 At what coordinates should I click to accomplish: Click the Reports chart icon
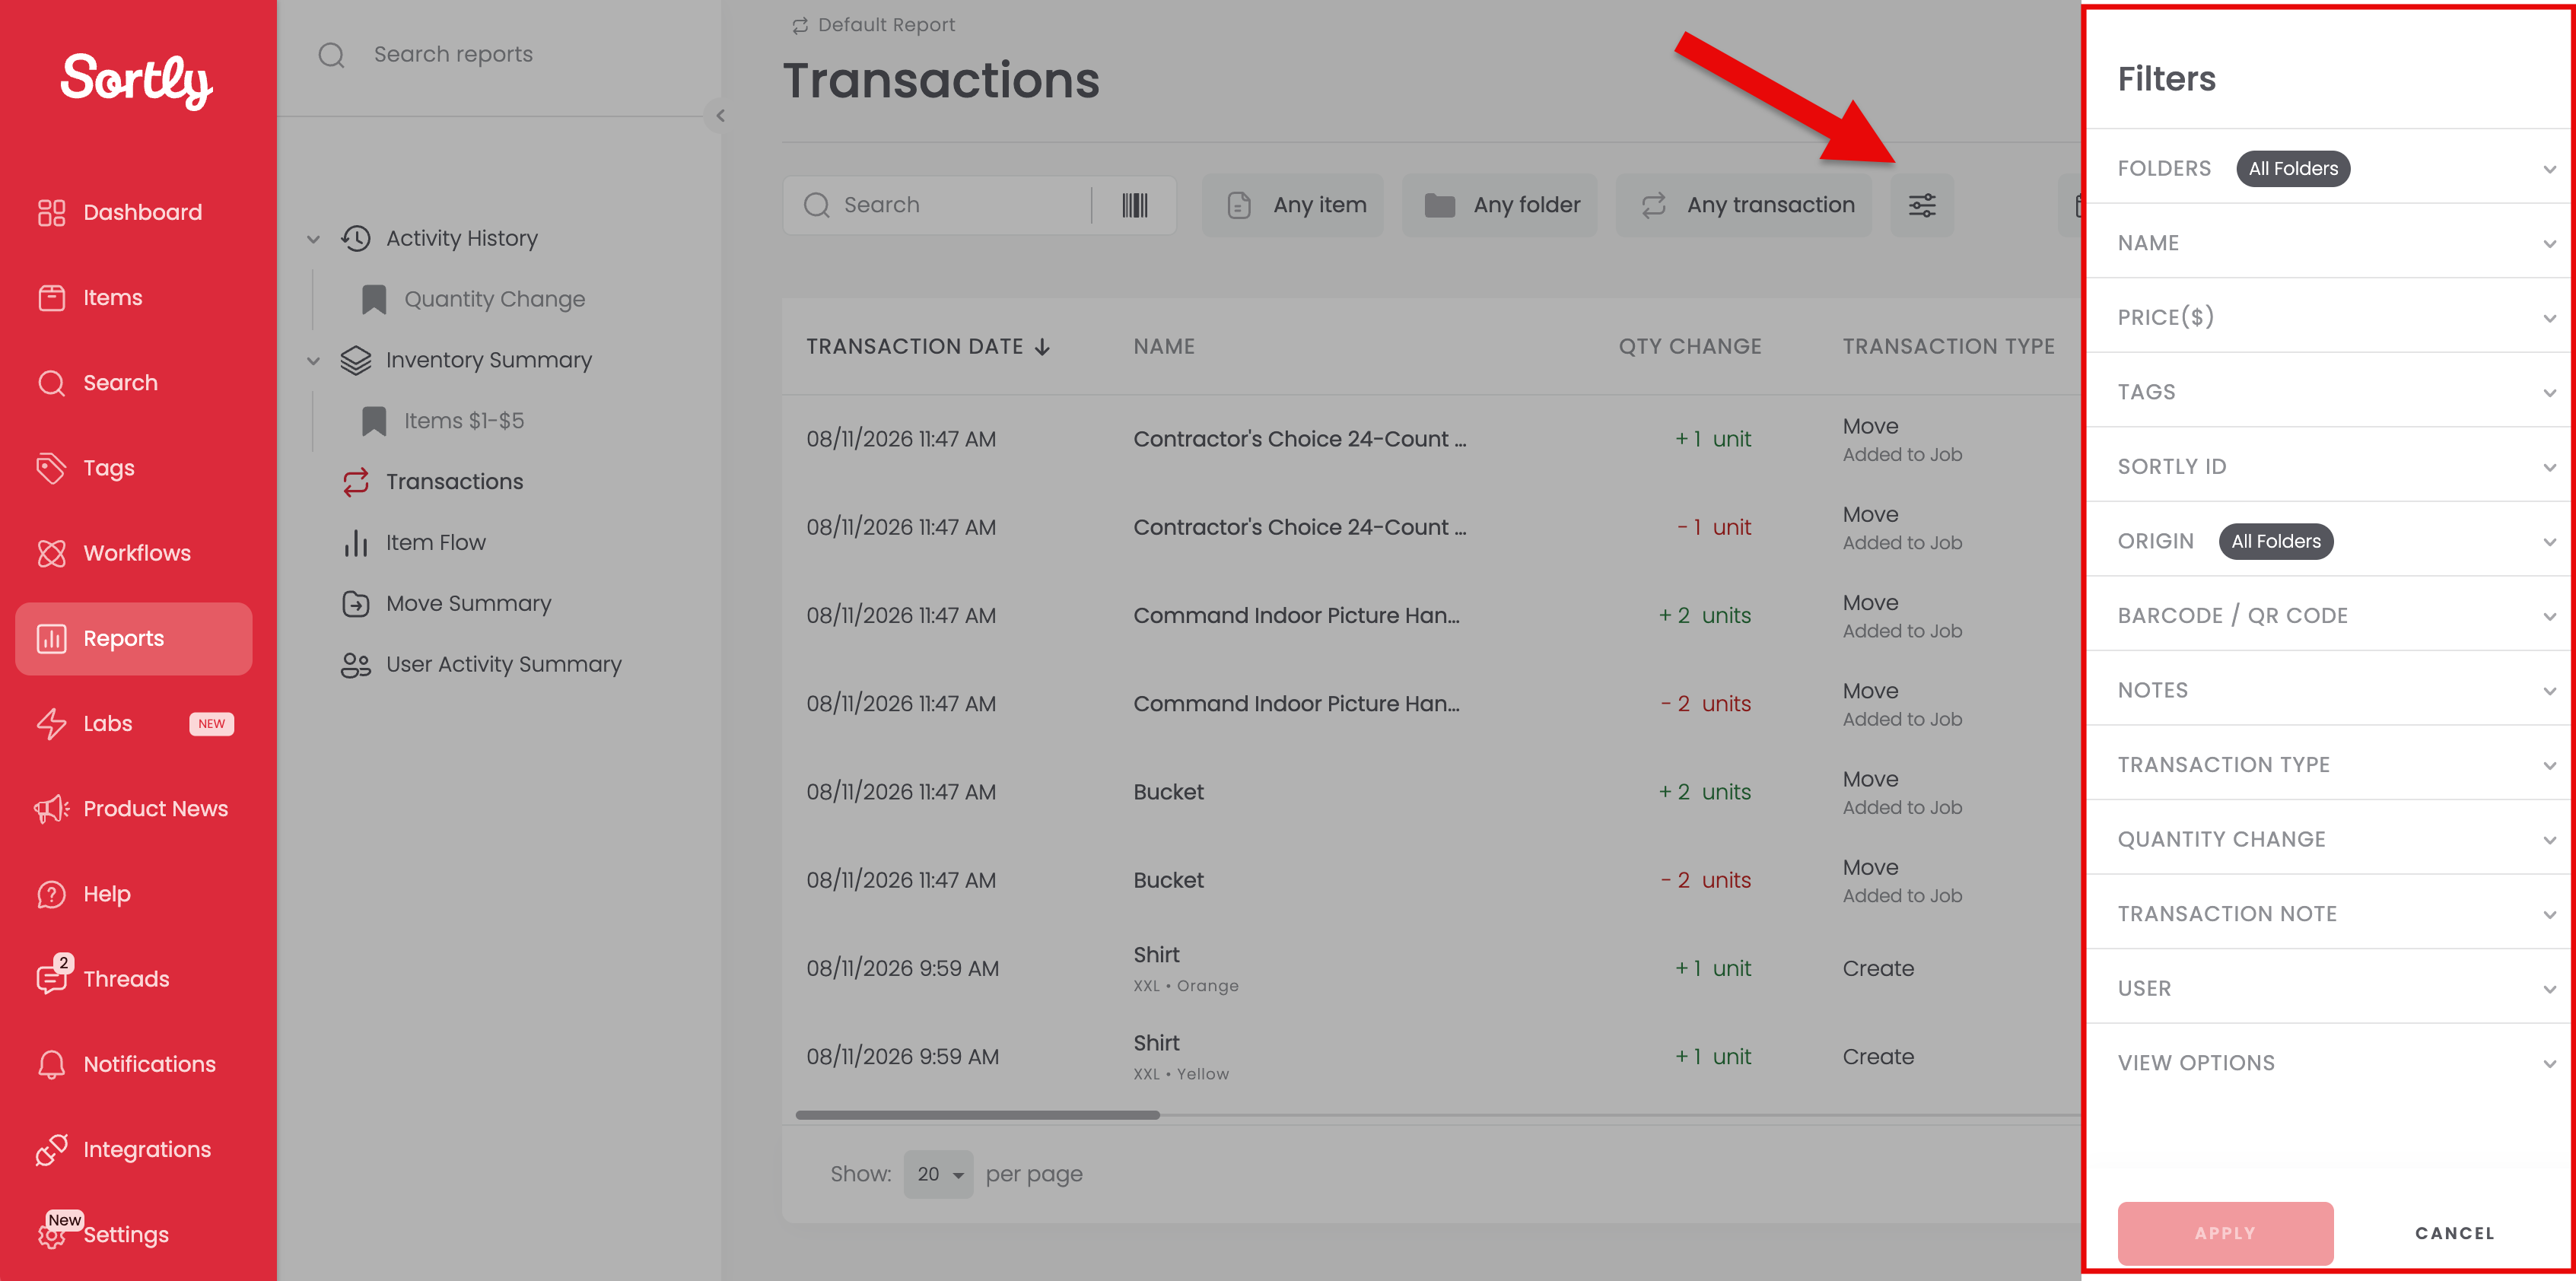(x=51, y=638)
